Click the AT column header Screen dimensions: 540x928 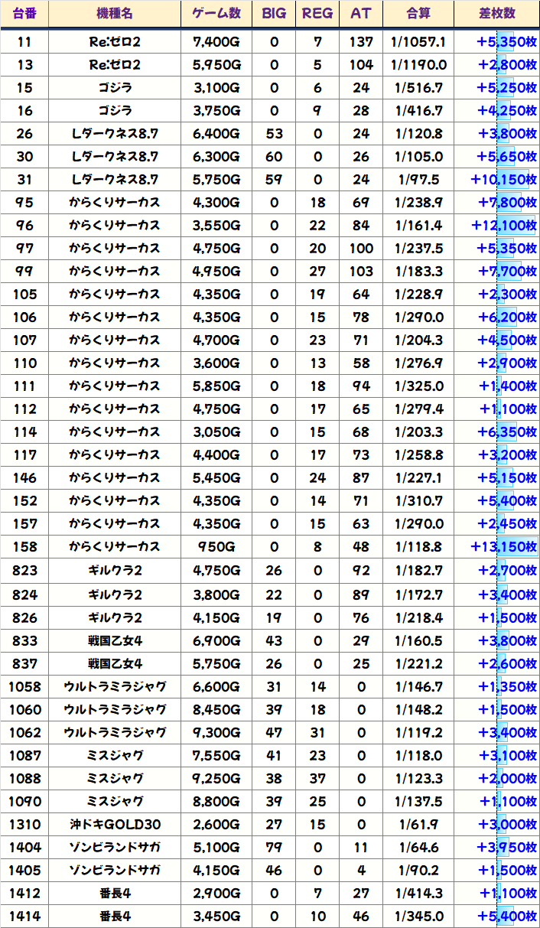pos(361,14)
